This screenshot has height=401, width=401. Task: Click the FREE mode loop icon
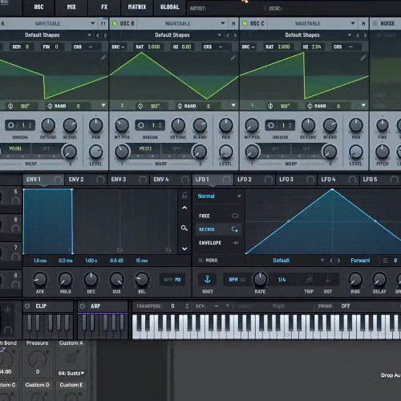[235, 216]
